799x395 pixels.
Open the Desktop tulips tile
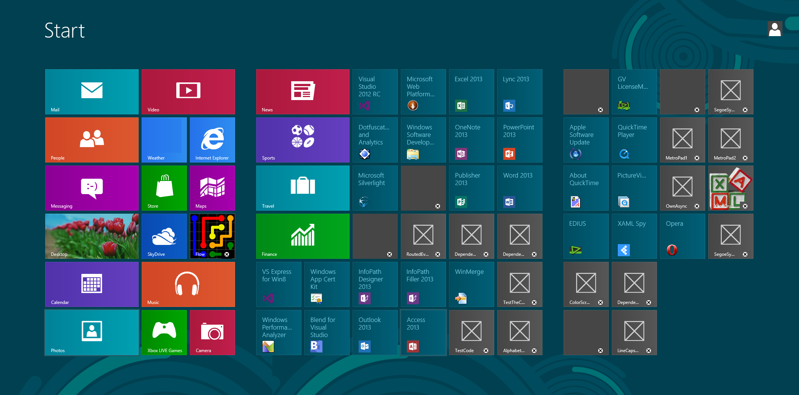tap(92, 236)
